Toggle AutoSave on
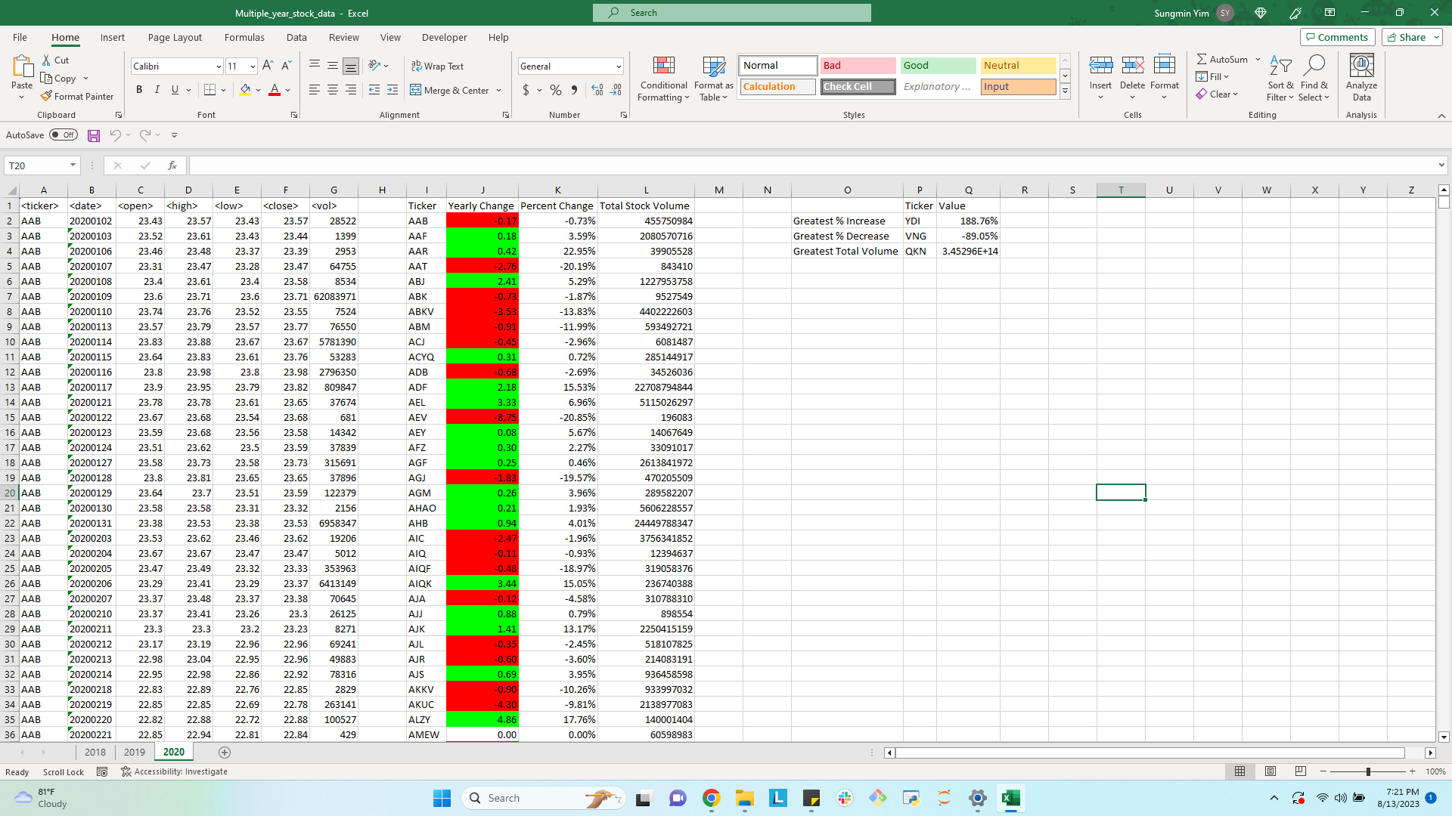This screenshot has width=1452, height=816. pos(64,134)
